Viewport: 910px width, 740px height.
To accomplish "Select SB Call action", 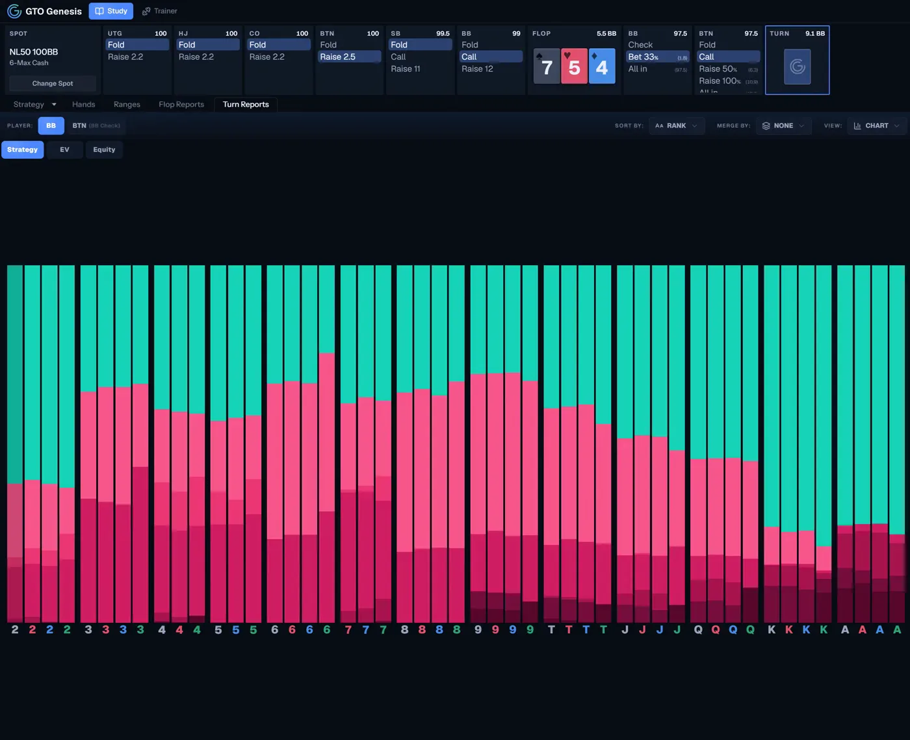I will 420,57.
